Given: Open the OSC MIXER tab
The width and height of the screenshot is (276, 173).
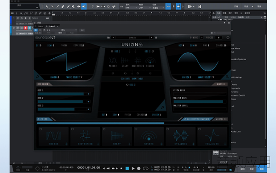Looking at the screenshot, I should click(43, 84).
